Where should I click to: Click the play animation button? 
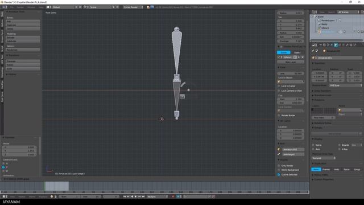tap(136, 196)
